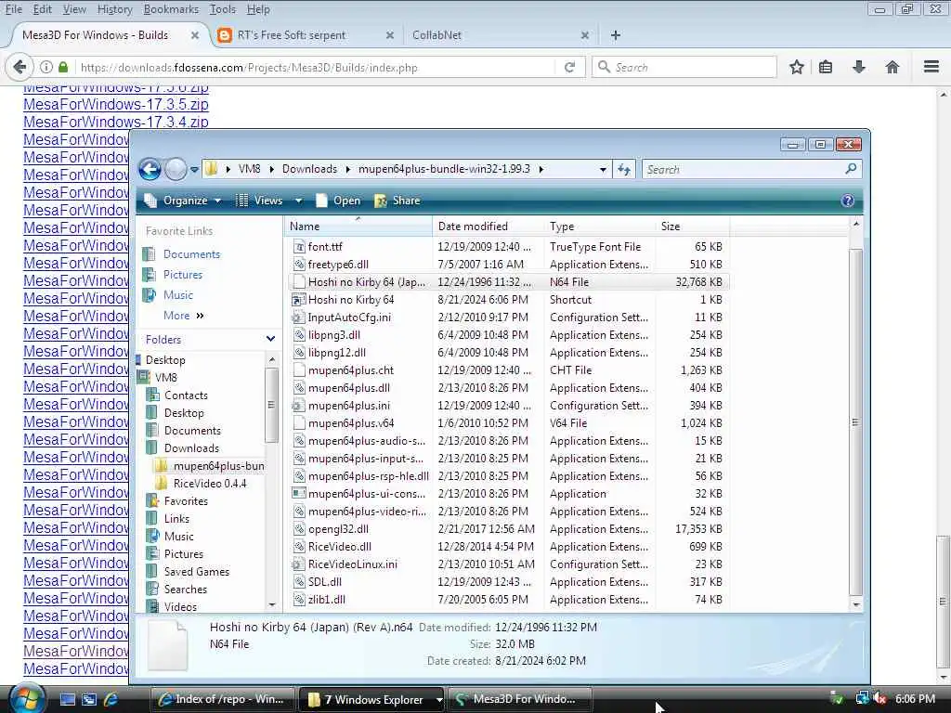The width and height of the screenshot is (951, 713).
Task: Select RiceVideo 0.4.4 folder in tree
Action: (x=210, y=484)
